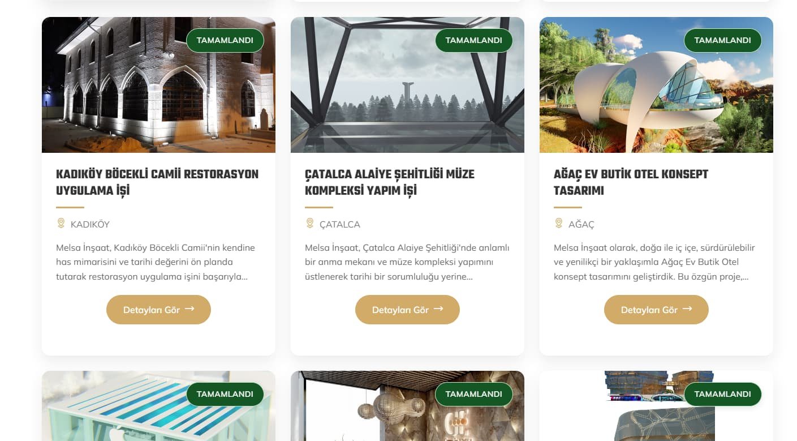Image resolution: width=797 pixels, height=441 pixels.
Task: Open details for Çatalca Alaiye Şehitliği project
Action: 407,310
